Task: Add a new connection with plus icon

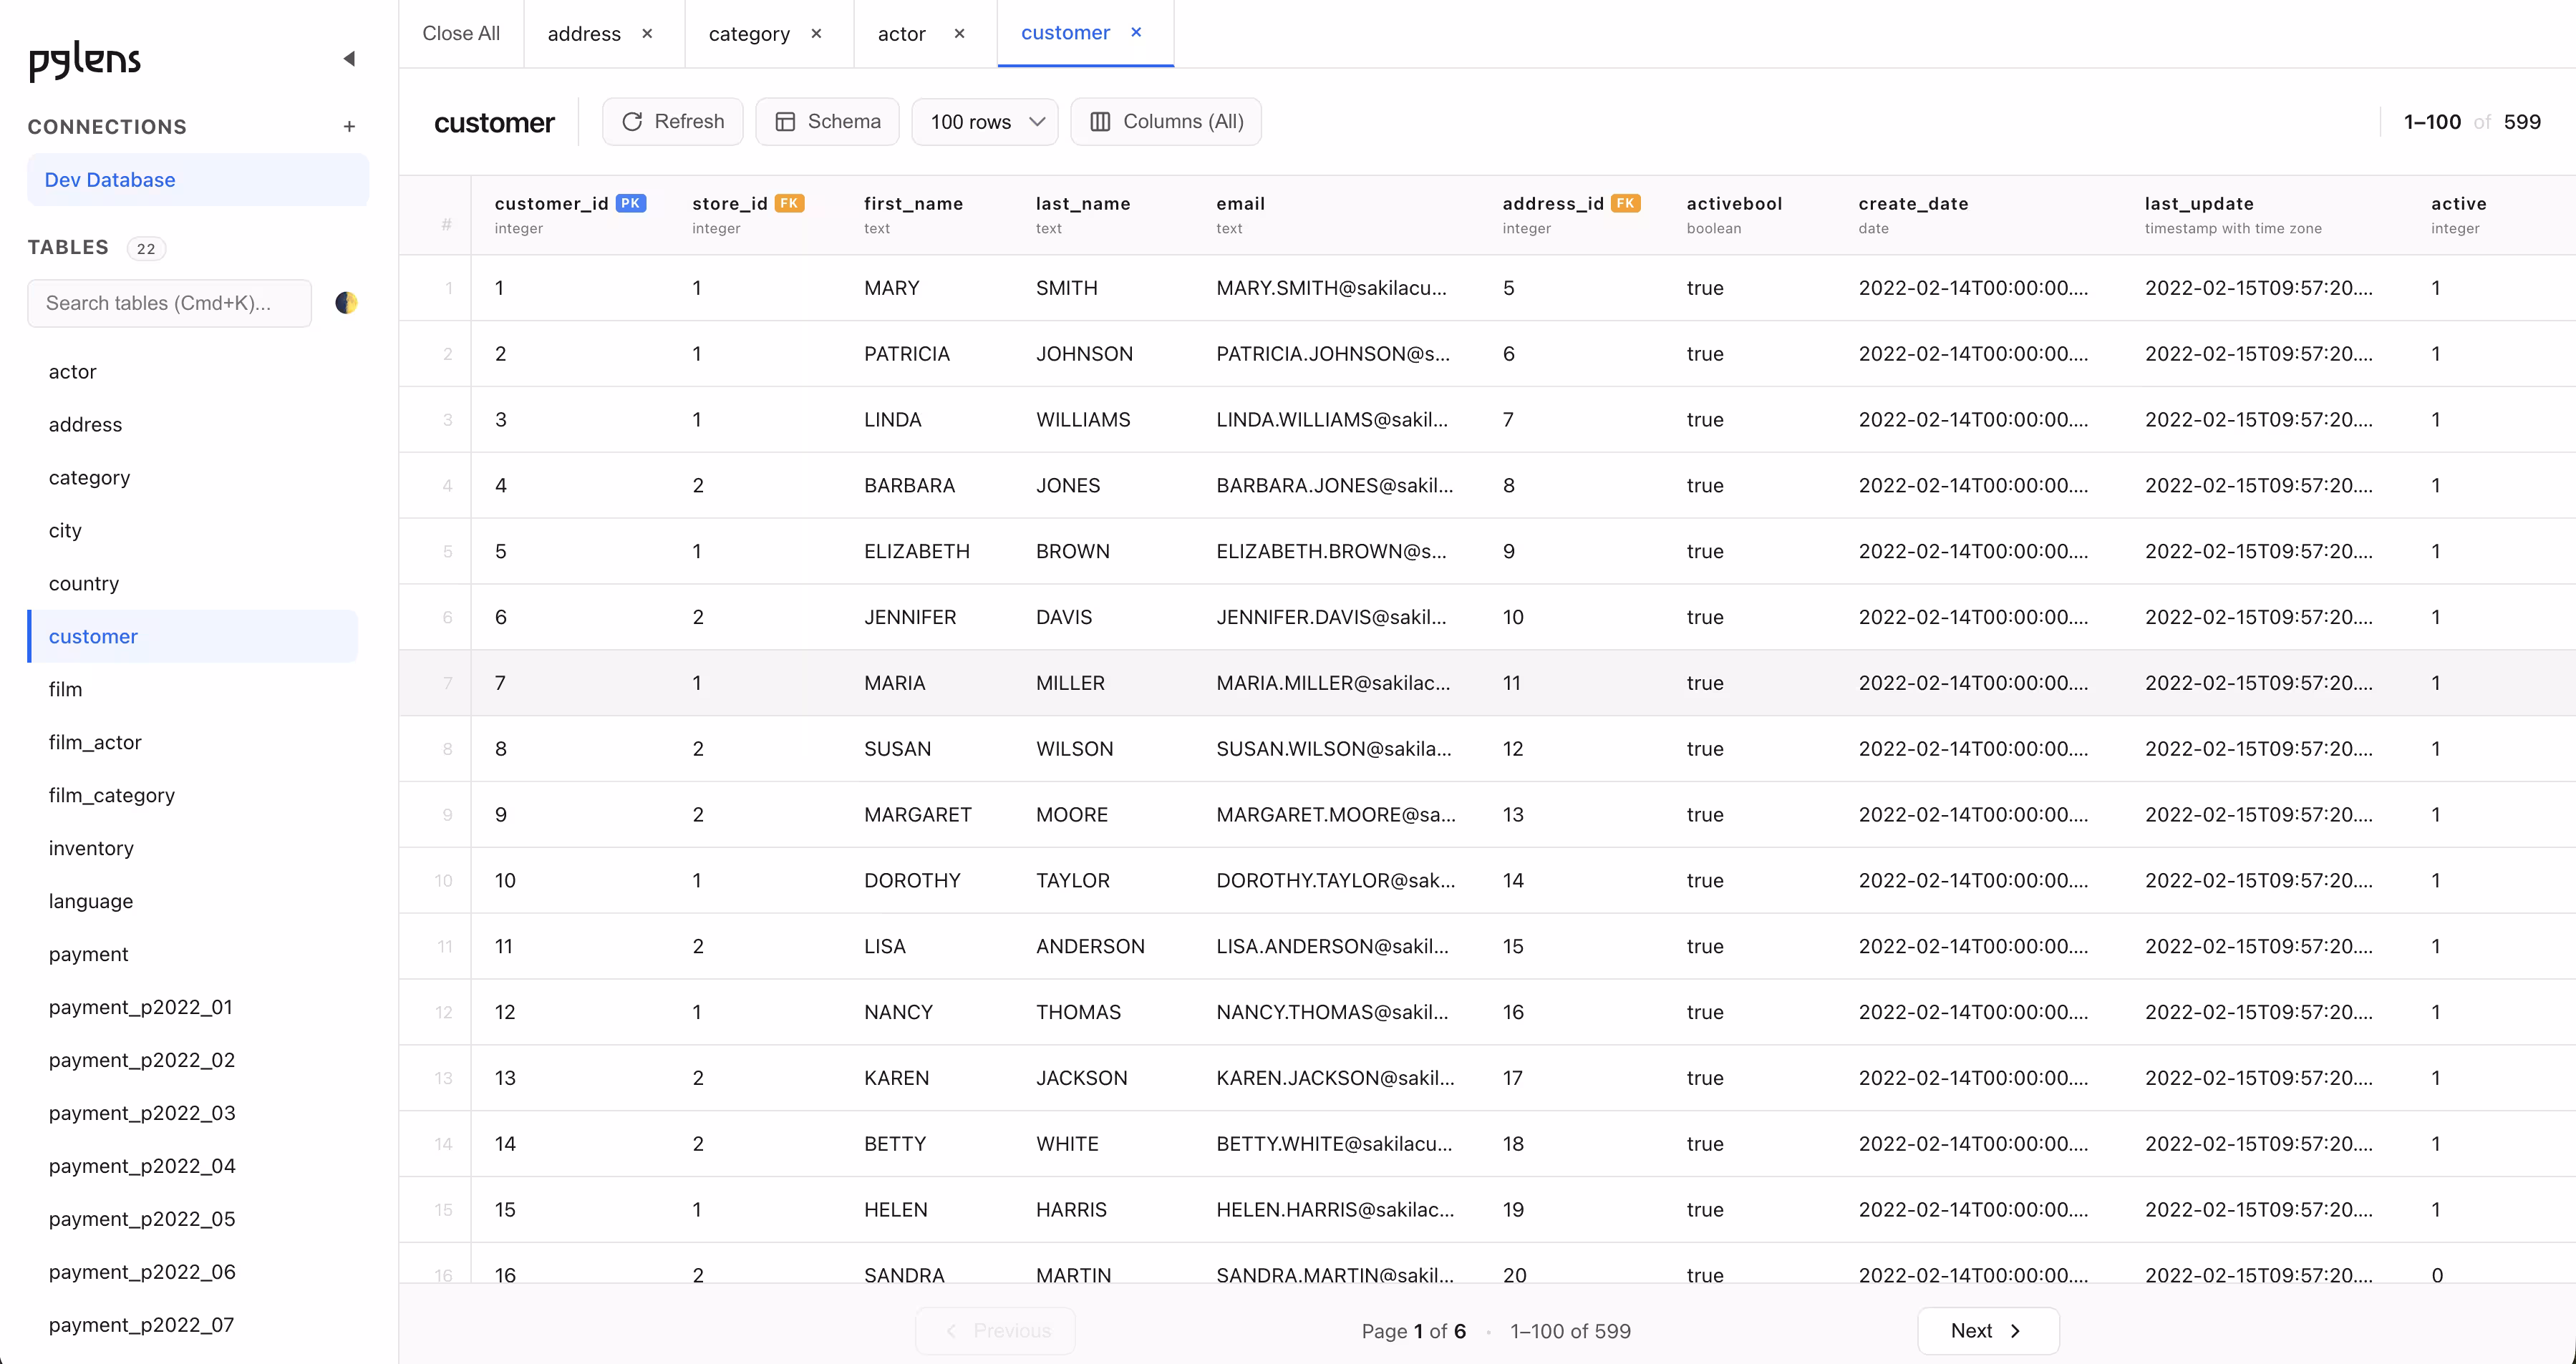Action: coord(349,127)
